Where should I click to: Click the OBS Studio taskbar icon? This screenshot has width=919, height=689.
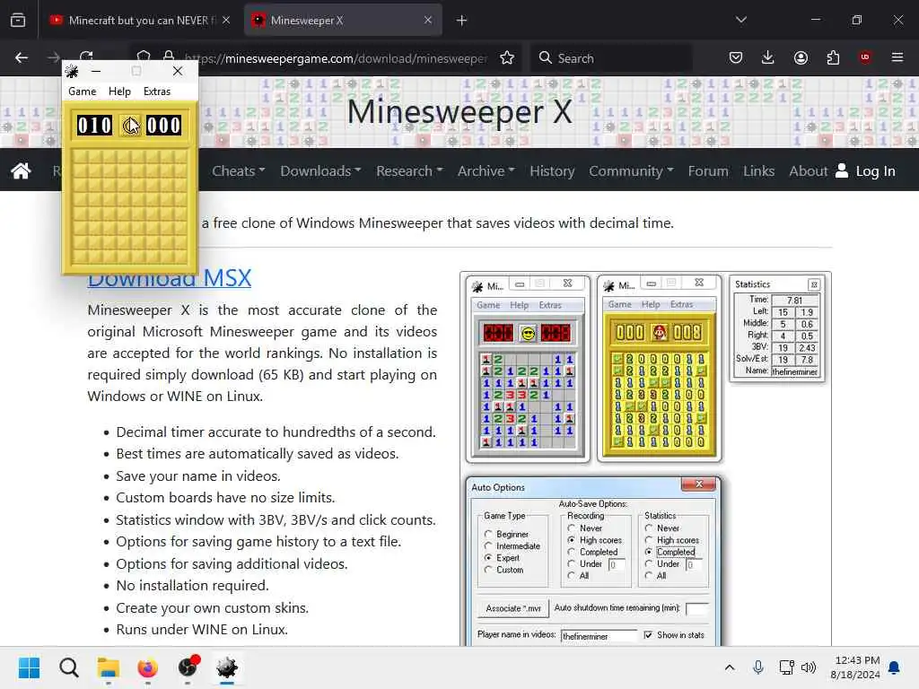tap(188, 667)
